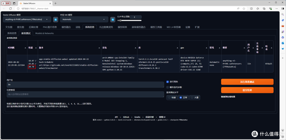Open sidebar search

click(283, 14)
